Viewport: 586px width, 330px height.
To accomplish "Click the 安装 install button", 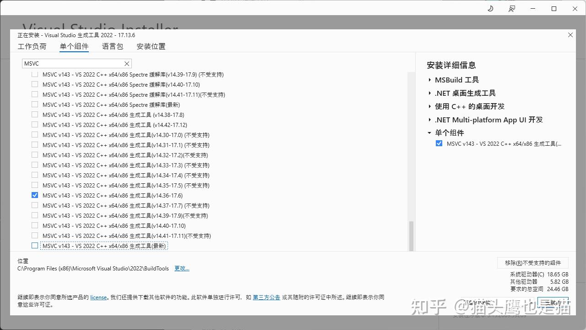I will tap(553, 302).
